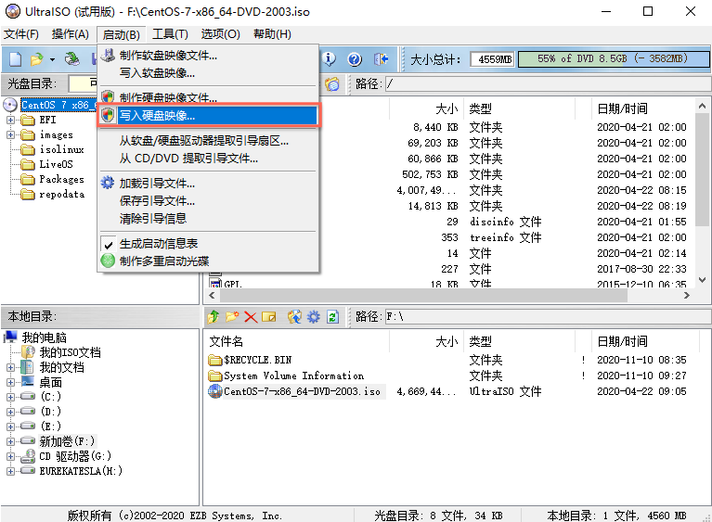Expand the EFI folder node
712x522 pixels.
pos(10,121)
